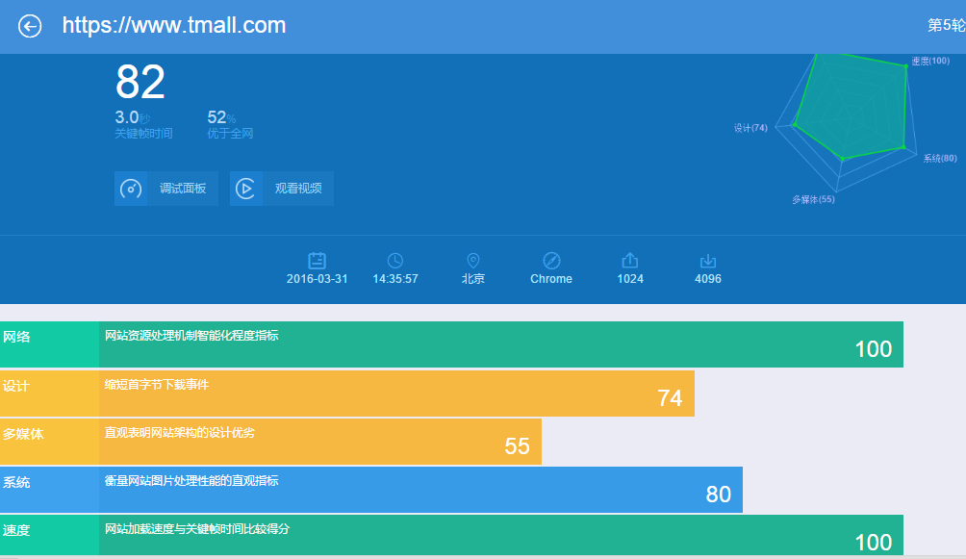This screenshot has width=966, height=559.
Task: Select the 多媒体 category label
Action: tap(23, 435)
